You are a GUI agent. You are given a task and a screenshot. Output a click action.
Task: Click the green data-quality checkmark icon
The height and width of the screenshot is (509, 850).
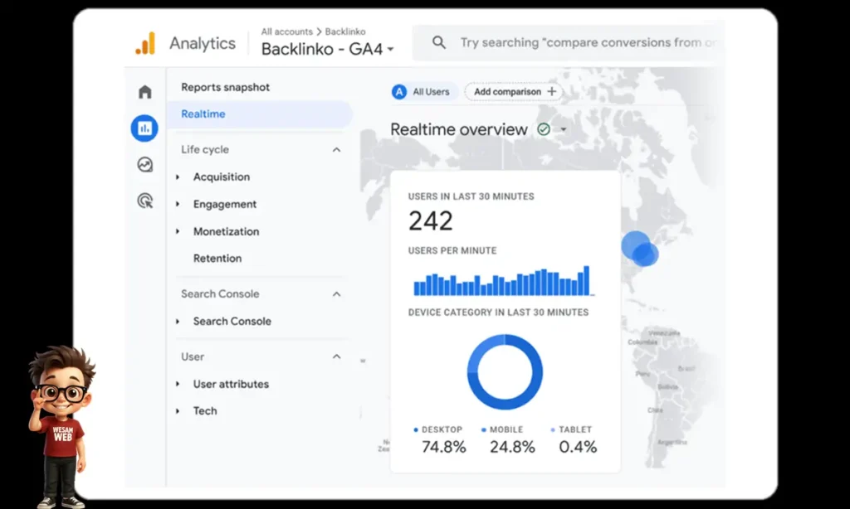[x=542, y=129]
